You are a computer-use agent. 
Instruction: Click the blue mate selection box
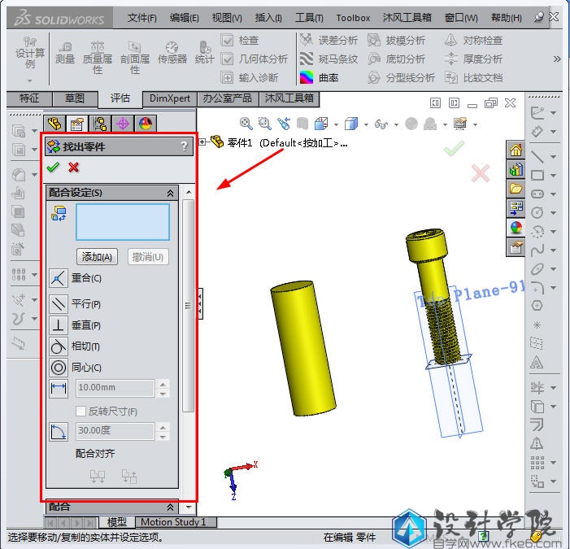pos(123,222)
